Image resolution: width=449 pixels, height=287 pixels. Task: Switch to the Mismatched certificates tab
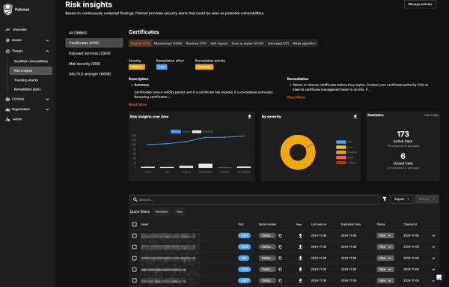point(168,43)
